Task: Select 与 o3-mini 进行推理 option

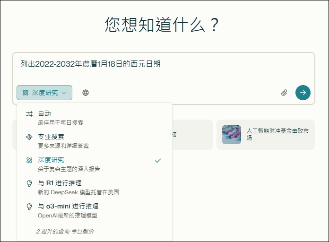Action: 95,210
